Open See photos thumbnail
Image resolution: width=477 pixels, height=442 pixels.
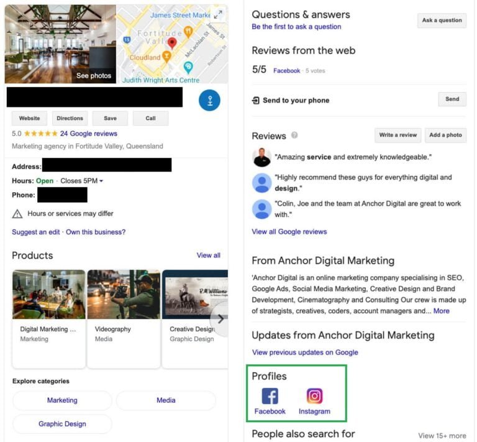(60, 44)
